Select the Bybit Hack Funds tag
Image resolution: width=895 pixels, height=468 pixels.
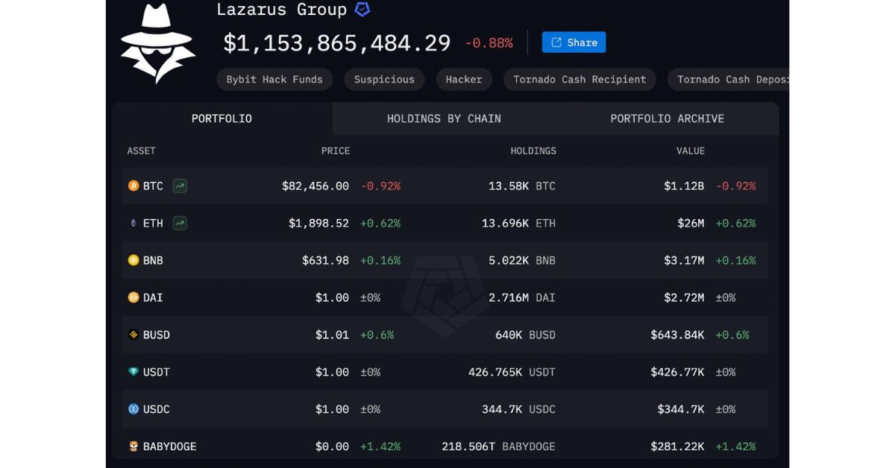coord(274,79)
